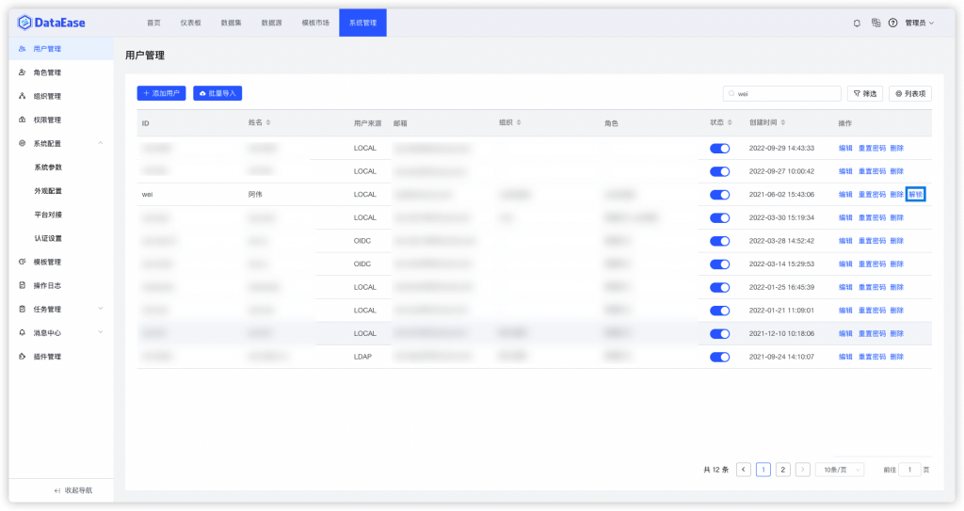964x511 pixels.
Task: Open the notification bell icon
Action: click(x=857, y=23)
